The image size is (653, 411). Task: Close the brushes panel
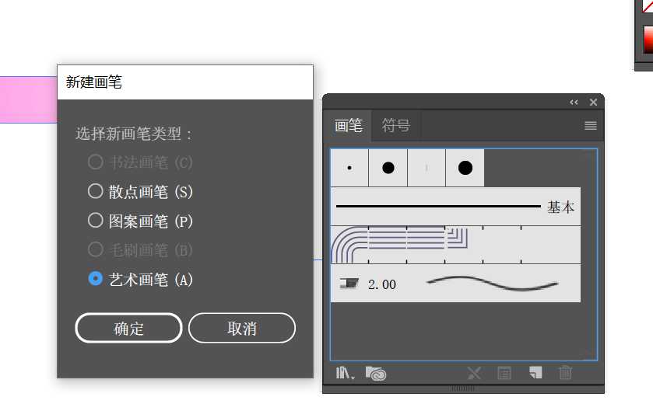593,103
